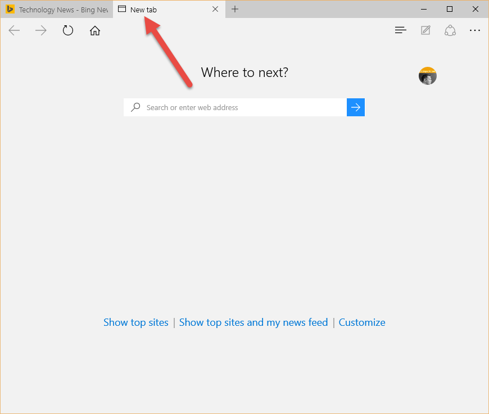Click the profile avatar picture
The height and width of the screenshot is (414, 489).
(x=427, y=75)
